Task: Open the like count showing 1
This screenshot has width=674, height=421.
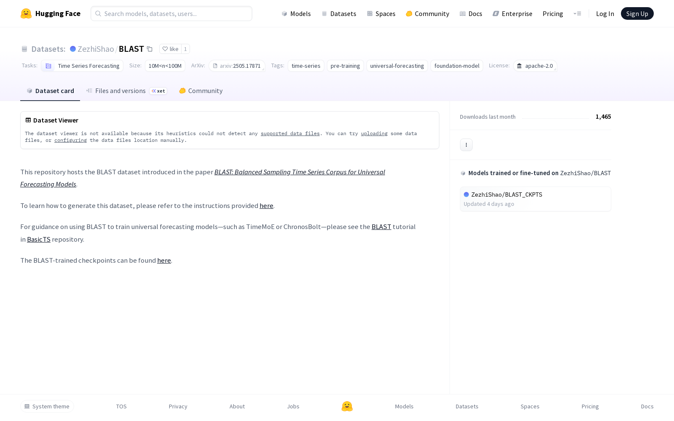Action: coord(185,49)
